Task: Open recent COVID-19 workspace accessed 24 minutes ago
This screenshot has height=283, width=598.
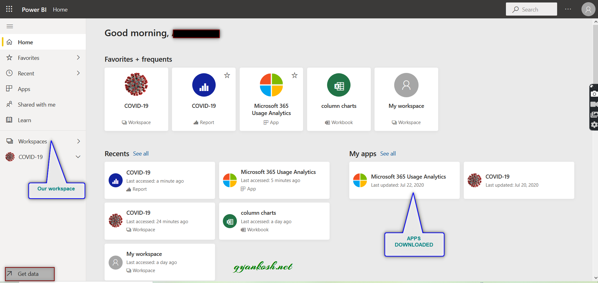Action: [x=160, y=221]
